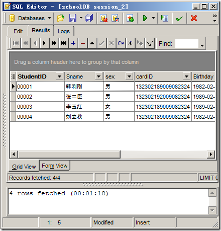The height and width of the screenshot is (231, 221).
Task: Open the cardID column filter dropdown
Action: [186, 76]
